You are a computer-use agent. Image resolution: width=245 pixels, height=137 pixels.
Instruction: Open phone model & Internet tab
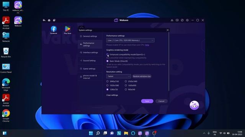click(90, 77)
